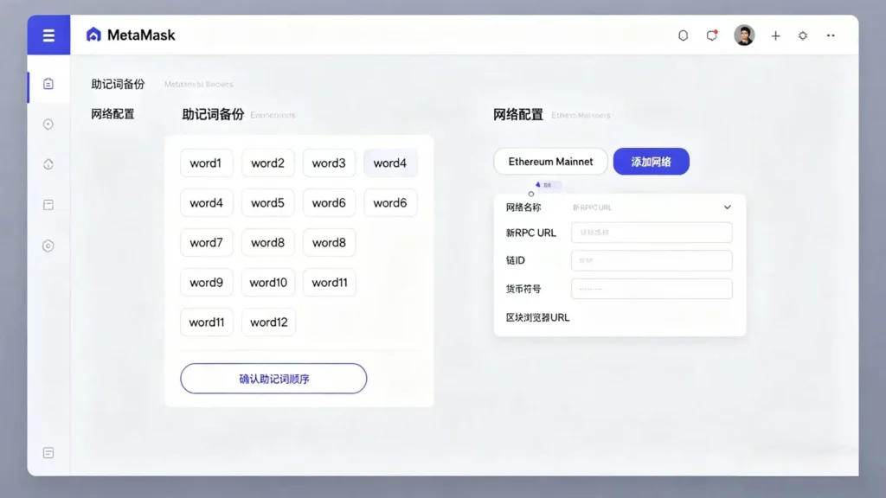Open the notifications bell
Screen dimensions: 886x498
[x=684, y=35]
